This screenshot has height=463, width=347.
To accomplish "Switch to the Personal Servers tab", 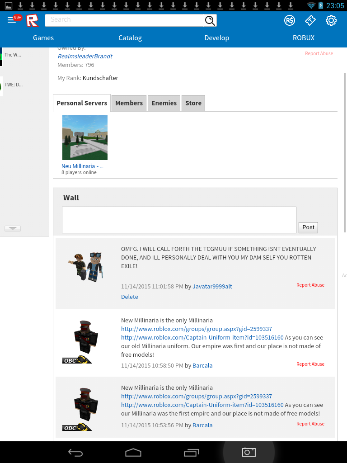I will click(82, 103).
